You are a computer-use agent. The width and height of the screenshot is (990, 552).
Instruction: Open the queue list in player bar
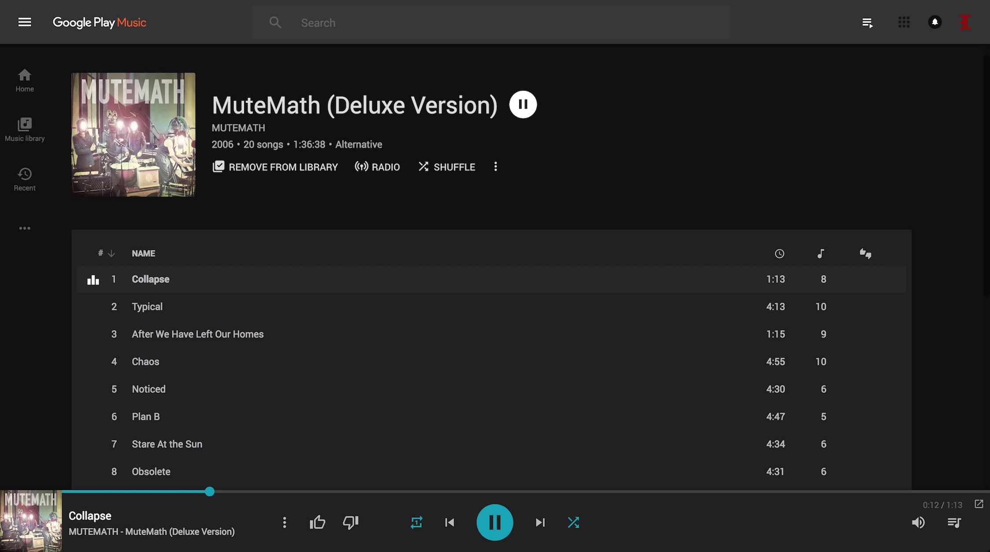click(x=954, y=523)
